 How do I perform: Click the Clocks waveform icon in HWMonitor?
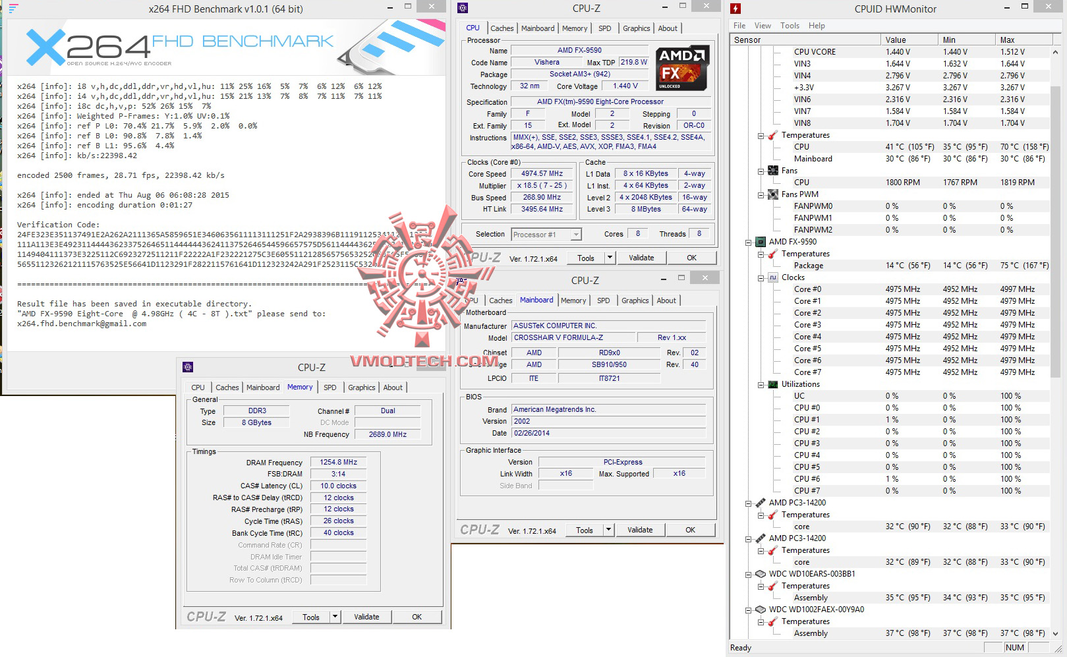click(x=773, y=277)
